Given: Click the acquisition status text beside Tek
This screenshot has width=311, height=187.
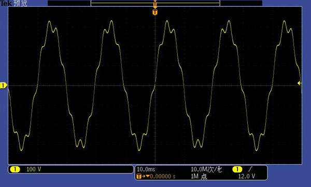Looking at the screenshot, I should coord(20,3).
